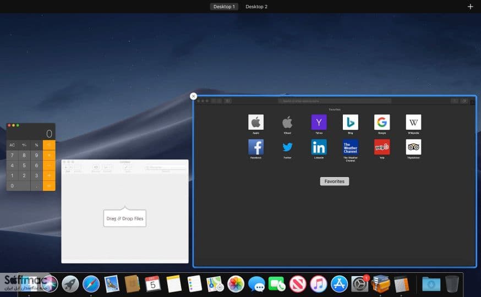Open the iCloud favorite in Safari
This screenshot has width=481, height=297.
(x=287, y=122)
